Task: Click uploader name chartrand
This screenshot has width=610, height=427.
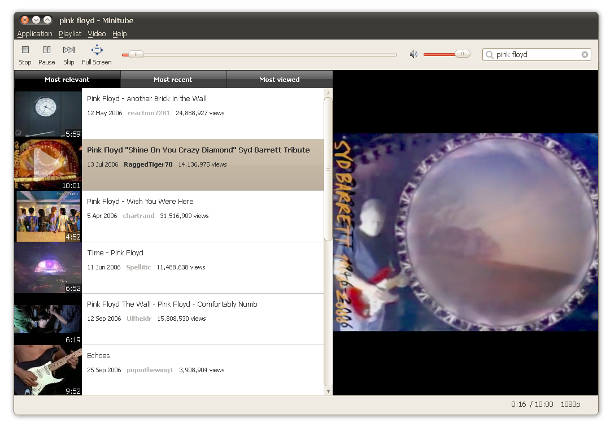Action: tap(138, 216)
